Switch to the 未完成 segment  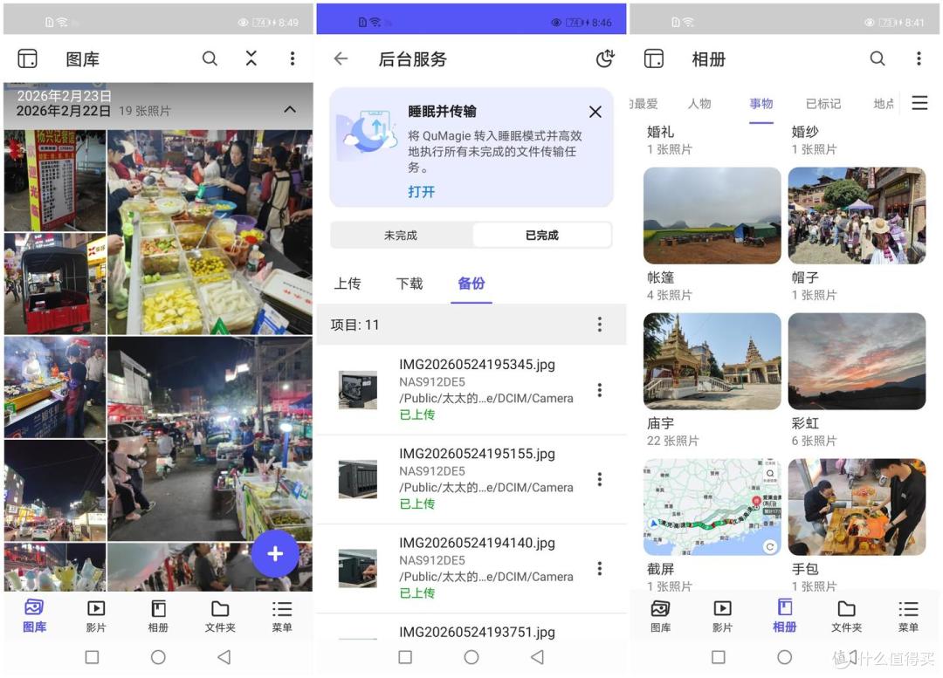tap(401, 235)
